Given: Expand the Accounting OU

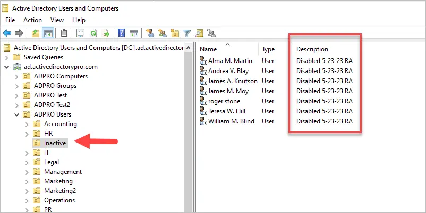Looking at the screenshot, I should coord(27,124).
